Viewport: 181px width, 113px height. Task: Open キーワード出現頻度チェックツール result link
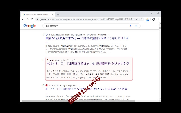pyautogui.click(x=86, y=89)
